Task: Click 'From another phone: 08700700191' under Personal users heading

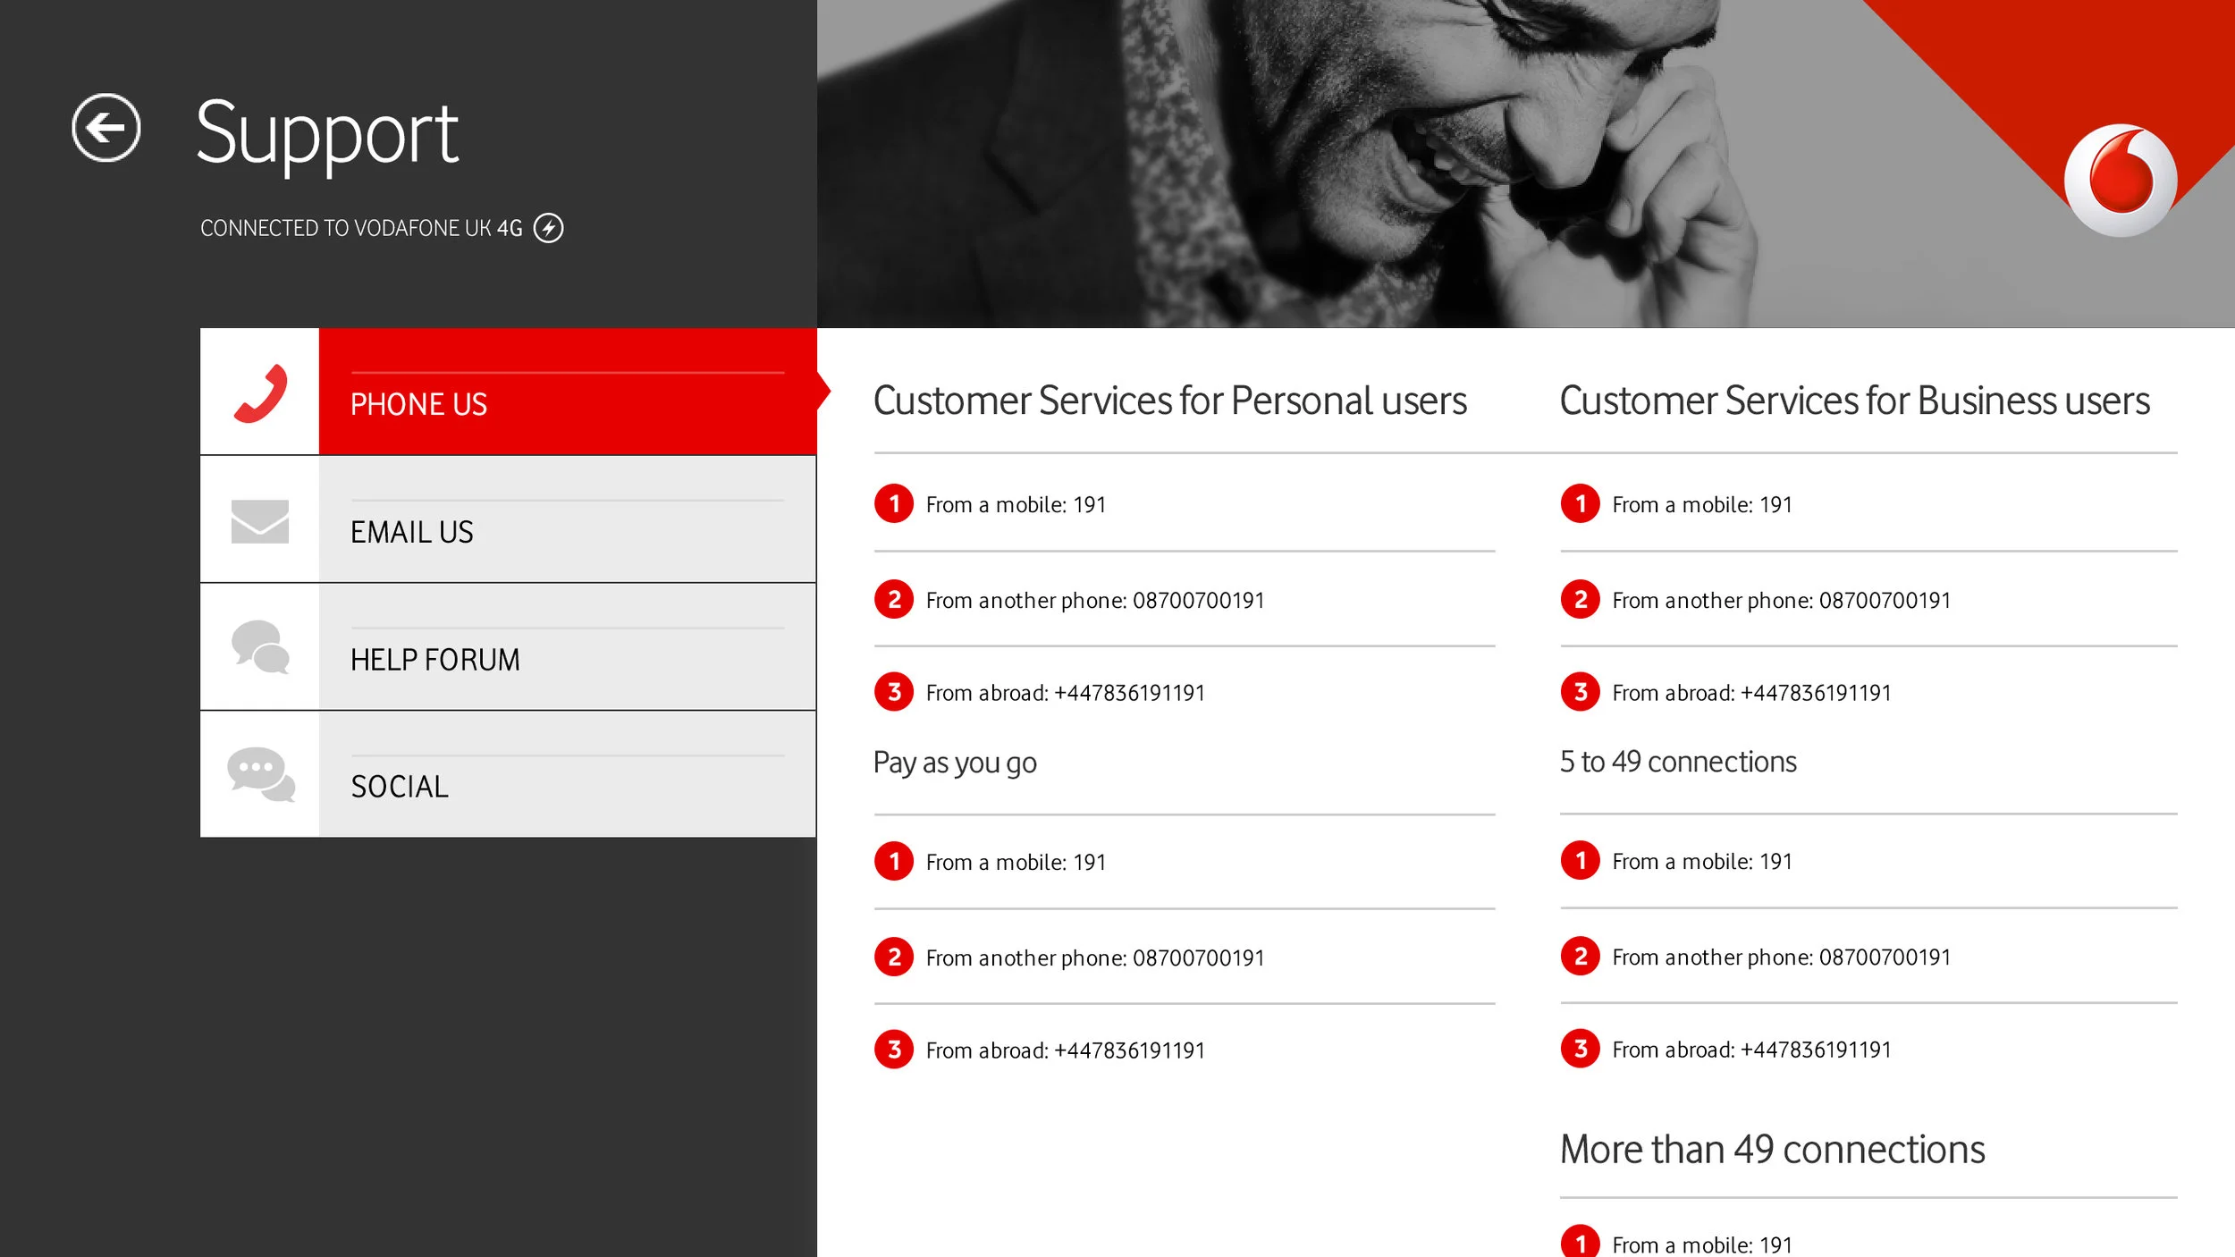Action: [x=1095, y=600]
